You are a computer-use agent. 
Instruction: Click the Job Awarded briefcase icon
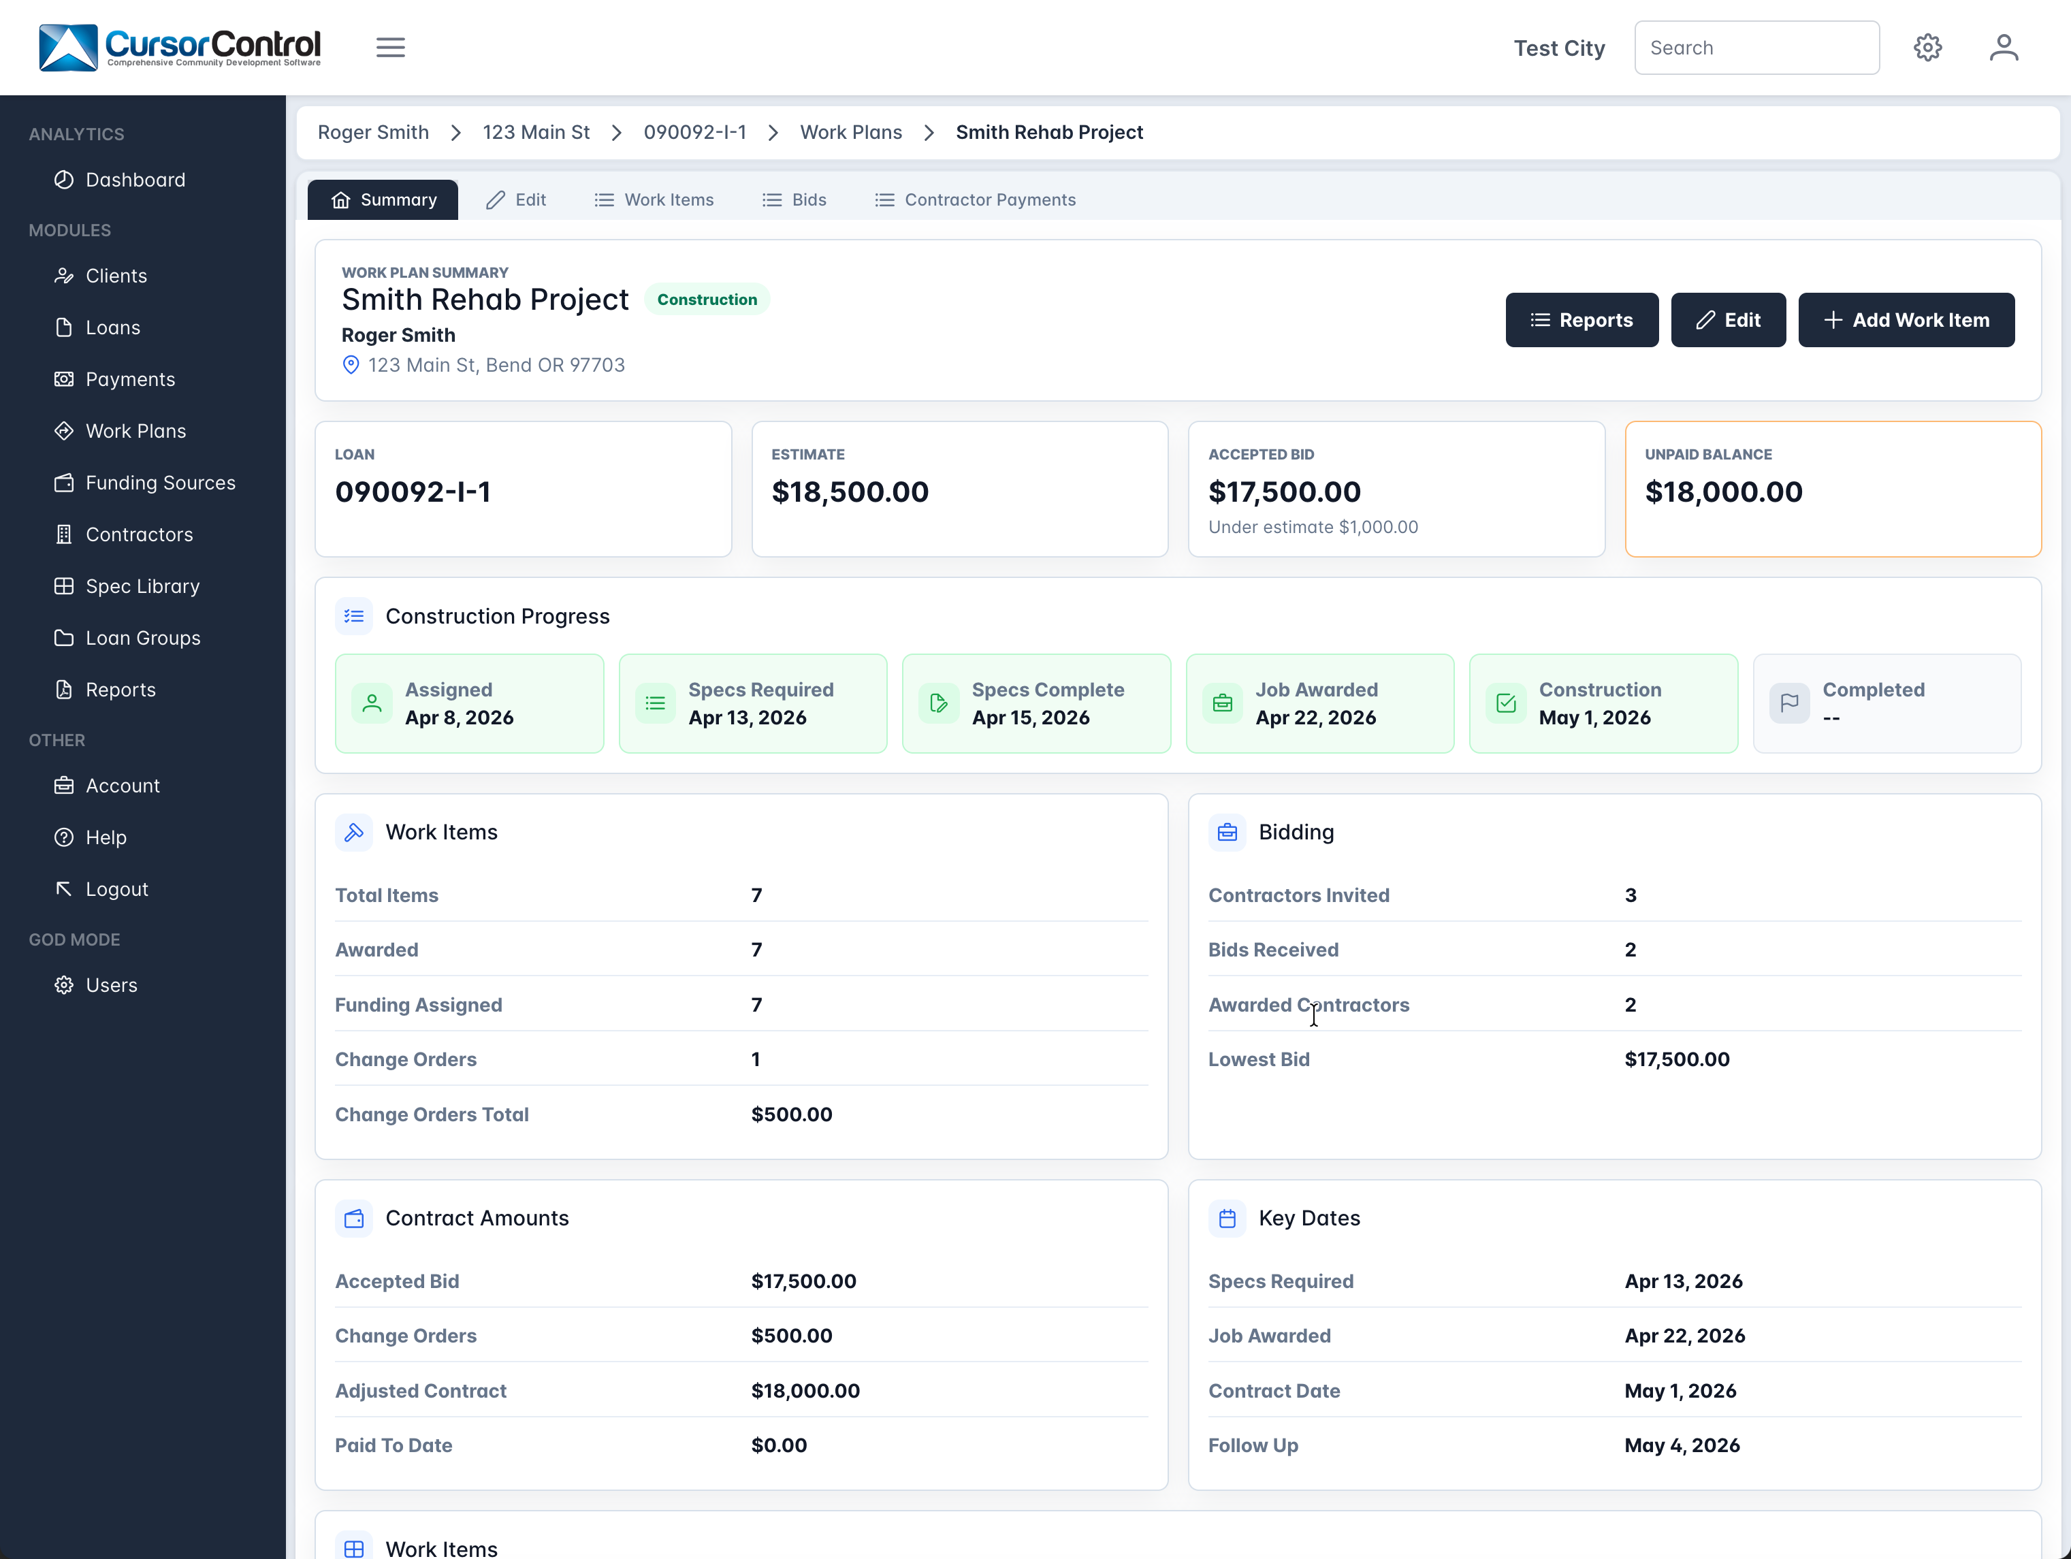[x=1222, y=703]
